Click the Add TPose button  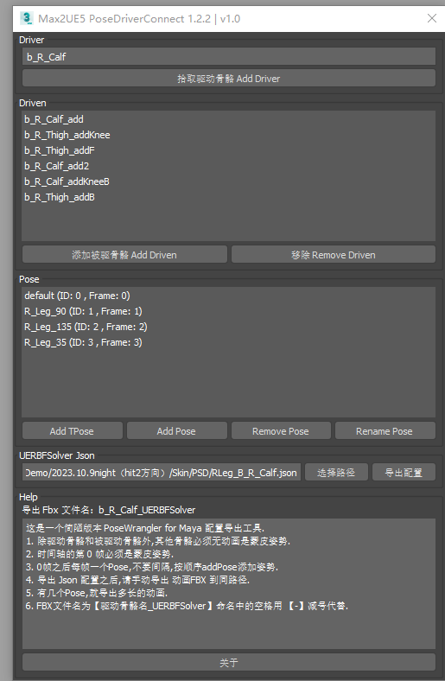click(72, 431)
